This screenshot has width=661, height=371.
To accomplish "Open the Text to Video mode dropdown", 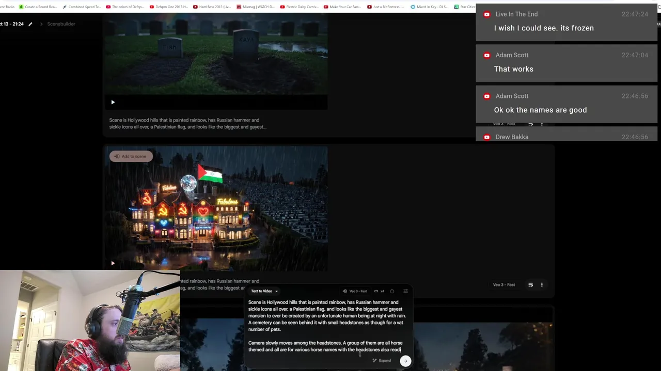I will pos(264,291).
